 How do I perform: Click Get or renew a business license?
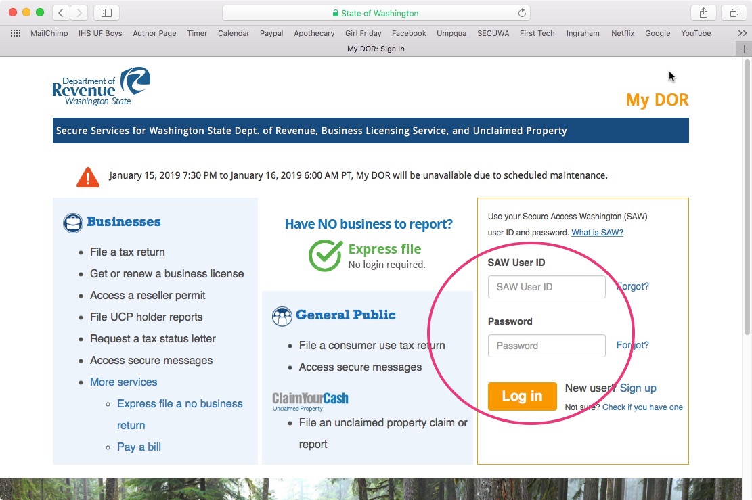coord(167,274)
